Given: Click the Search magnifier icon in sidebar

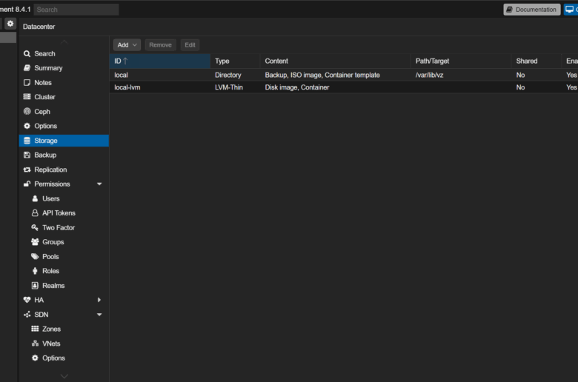Looking at the screenshot, I should click(27, 54).
